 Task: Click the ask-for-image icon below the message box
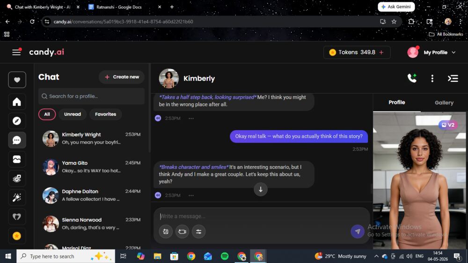coord(166,231)
